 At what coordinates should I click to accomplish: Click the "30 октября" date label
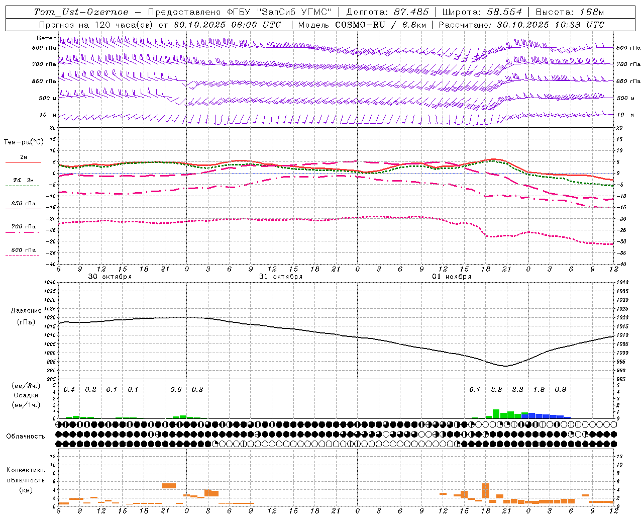110,277
